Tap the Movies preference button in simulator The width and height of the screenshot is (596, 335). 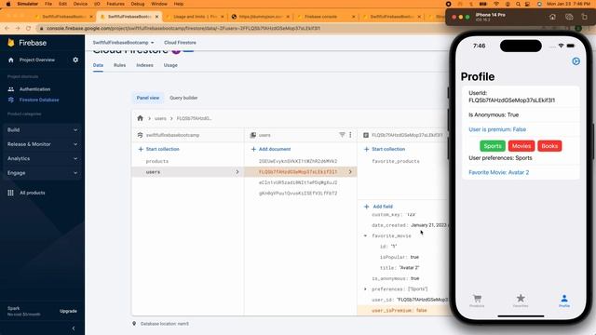pyautogui.click(x=521, y=146)
